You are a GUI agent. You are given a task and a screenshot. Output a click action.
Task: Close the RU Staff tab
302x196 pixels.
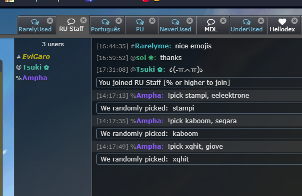coord(83,20)
